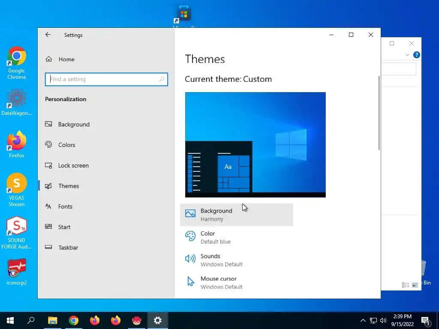
Task: Expand ribbon chevron in background window
Action: click(407, 55)
